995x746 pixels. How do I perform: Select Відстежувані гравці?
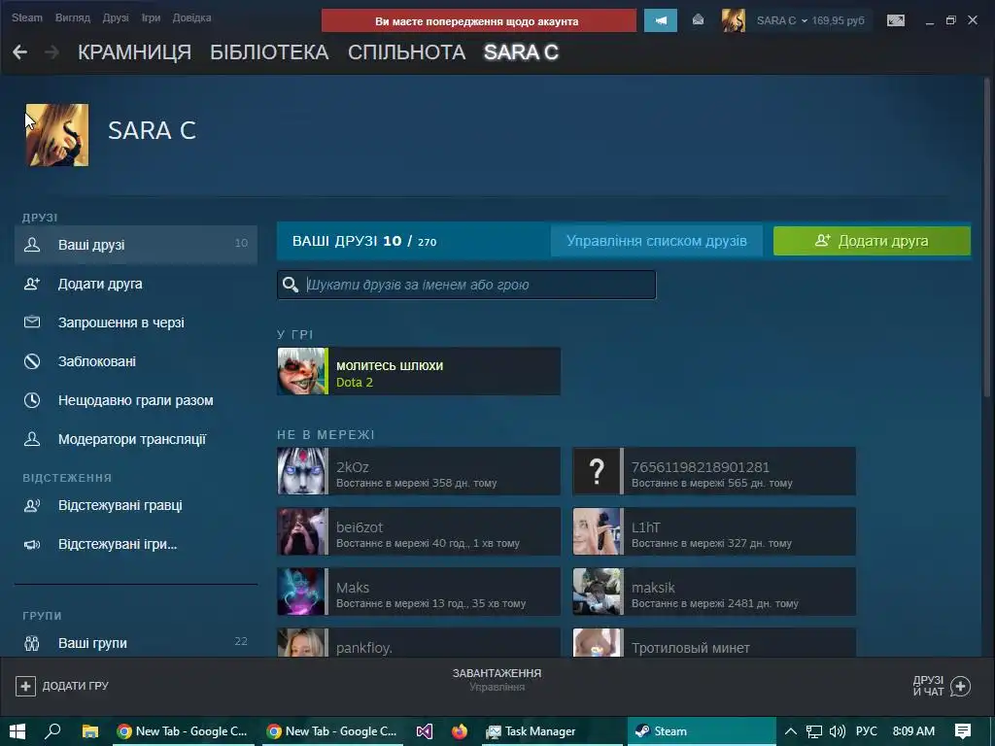point(136,505)
